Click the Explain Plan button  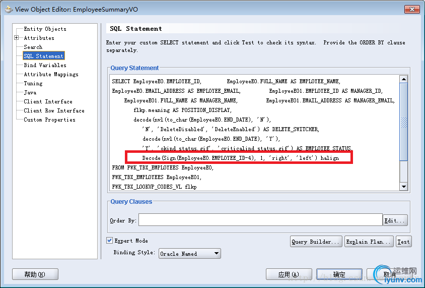click(x=369, y=242)
